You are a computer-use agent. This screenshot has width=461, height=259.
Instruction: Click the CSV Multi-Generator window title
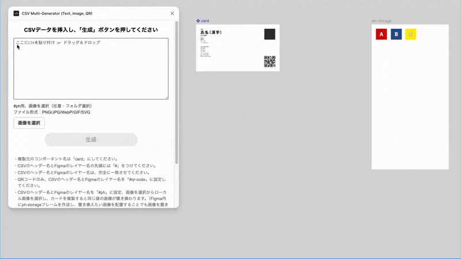point(57,13)
